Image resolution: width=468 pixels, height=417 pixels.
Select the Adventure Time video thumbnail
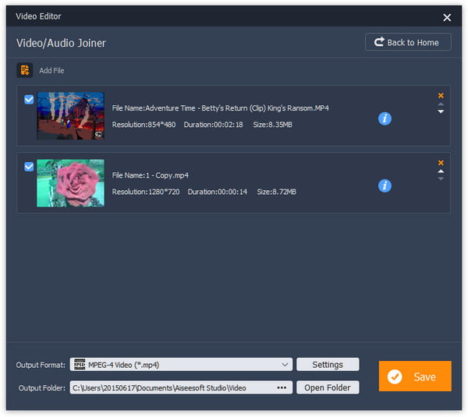(x=70, y=115)
